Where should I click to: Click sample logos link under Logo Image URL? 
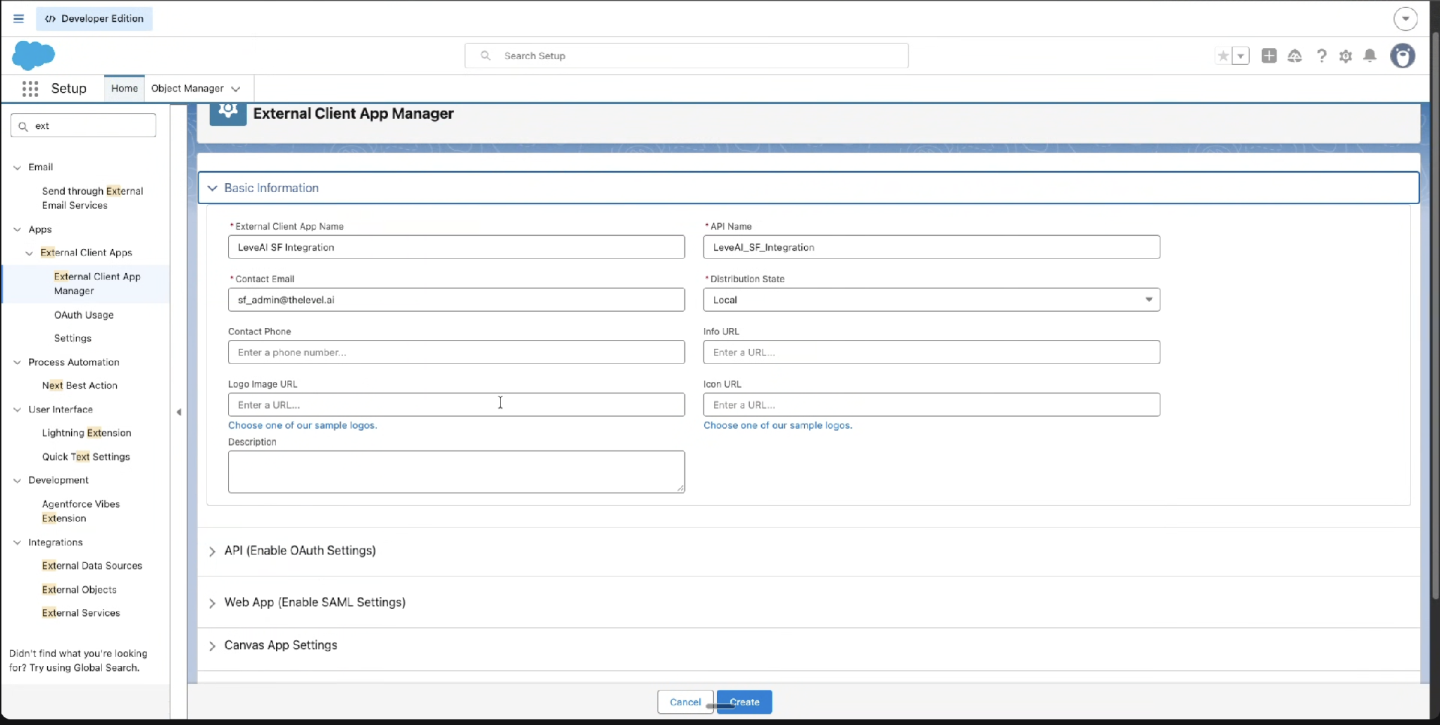coord(303,425)
